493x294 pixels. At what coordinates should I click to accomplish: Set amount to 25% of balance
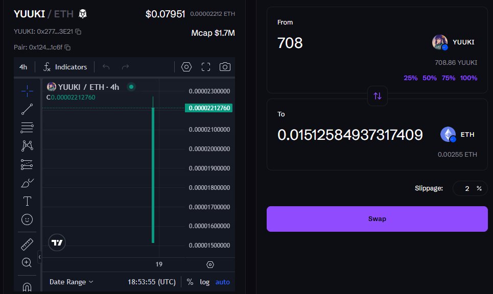411,78
